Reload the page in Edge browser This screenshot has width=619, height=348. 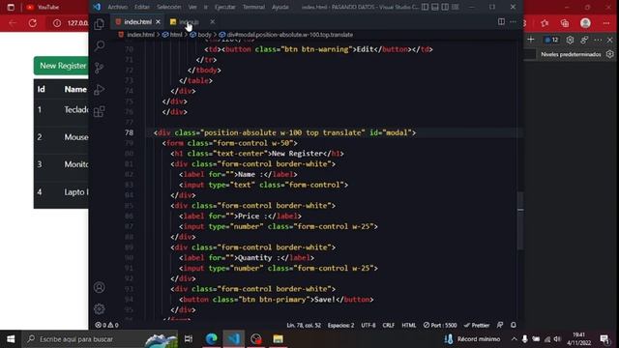33,23
